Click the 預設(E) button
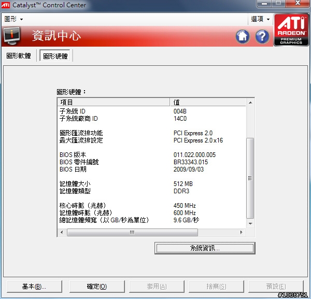 pos(276,287)
